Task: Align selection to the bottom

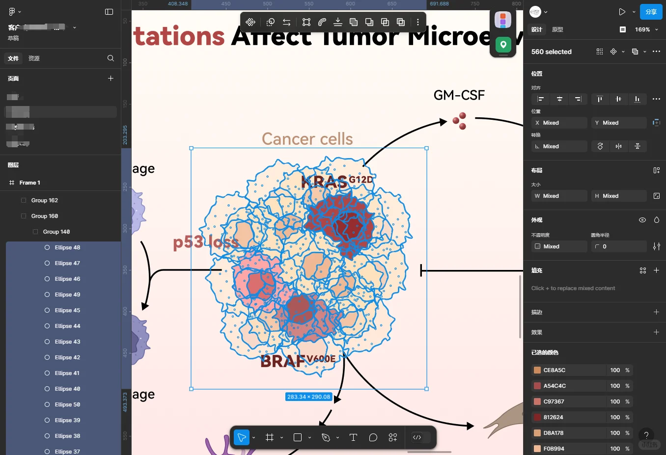Action: [x=637, y=99]
